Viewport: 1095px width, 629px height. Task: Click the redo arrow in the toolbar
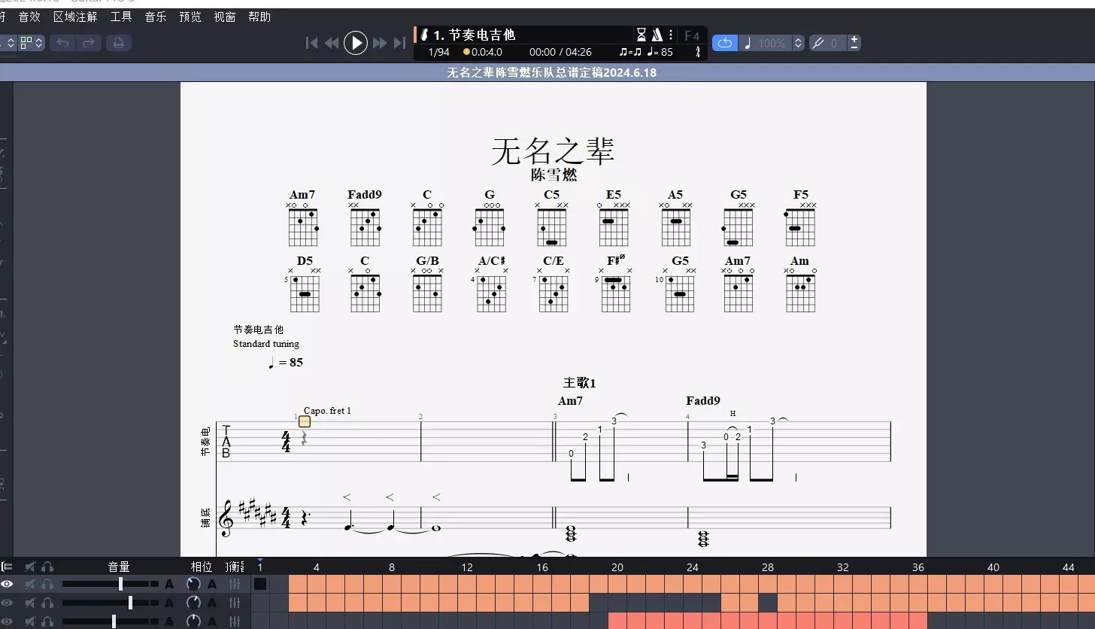88,43
